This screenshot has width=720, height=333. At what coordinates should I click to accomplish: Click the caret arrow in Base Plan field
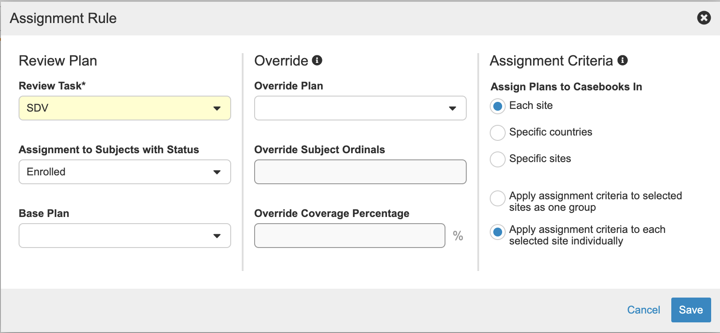pyautogui.click(x=217, y=236)
